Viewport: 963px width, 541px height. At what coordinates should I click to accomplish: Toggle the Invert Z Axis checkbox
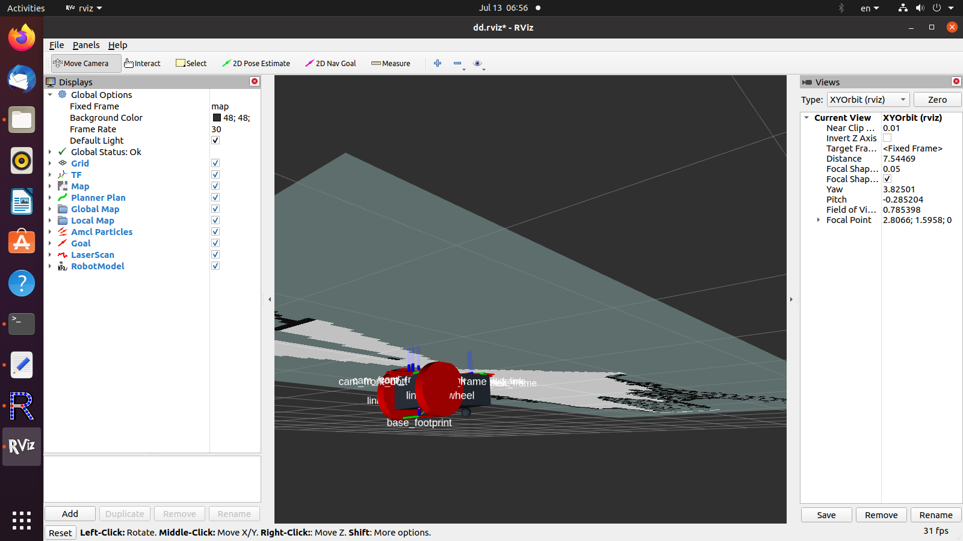click(887, 138)
